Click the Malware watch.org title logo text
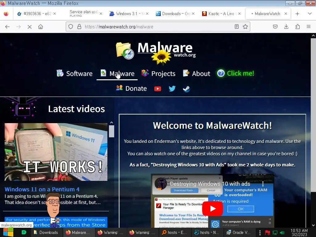316x237 pixels. pyautogui.click(x=166, y=49)
